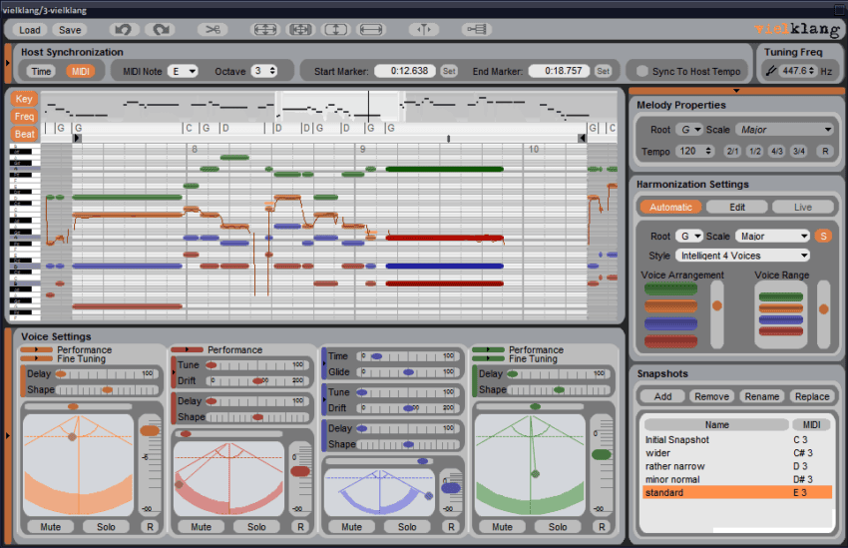The image size is (848, 548).
Task: Click the orange S button beside Scale
Action: click(x=823, y=237)
